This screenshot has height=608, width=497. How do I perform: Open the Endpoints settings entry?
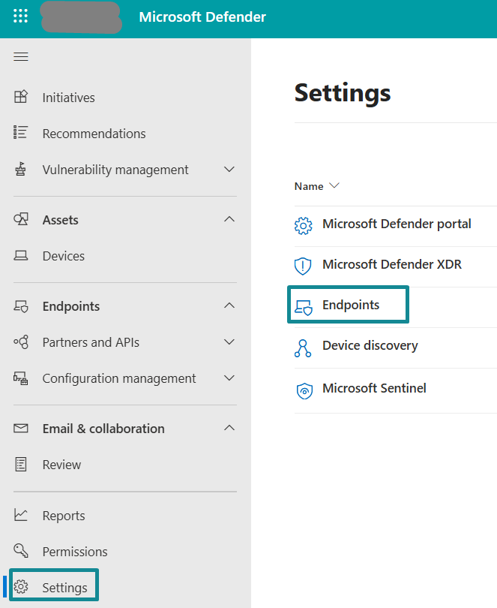click(351, 305)
